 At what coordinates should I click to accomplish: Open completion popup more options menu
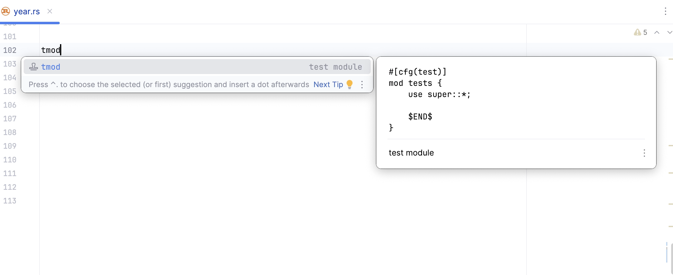(x=362, y=85)
